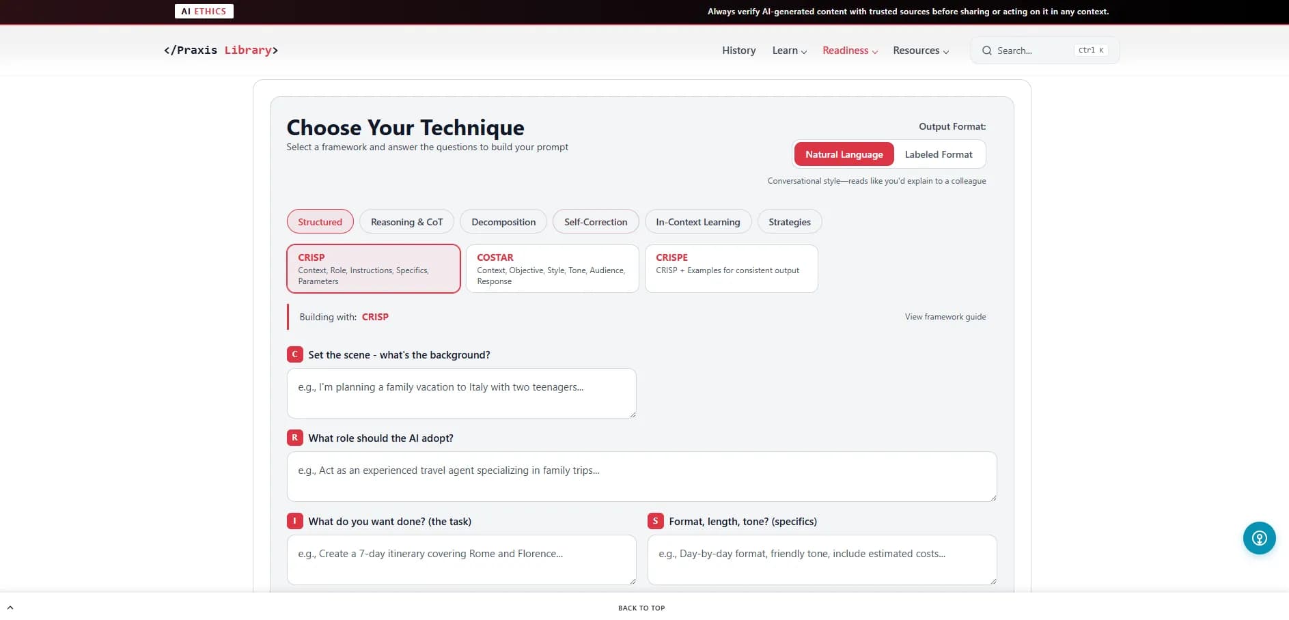Select Natural Language output format
This screenshot has width=1289, height=620.
844,154
